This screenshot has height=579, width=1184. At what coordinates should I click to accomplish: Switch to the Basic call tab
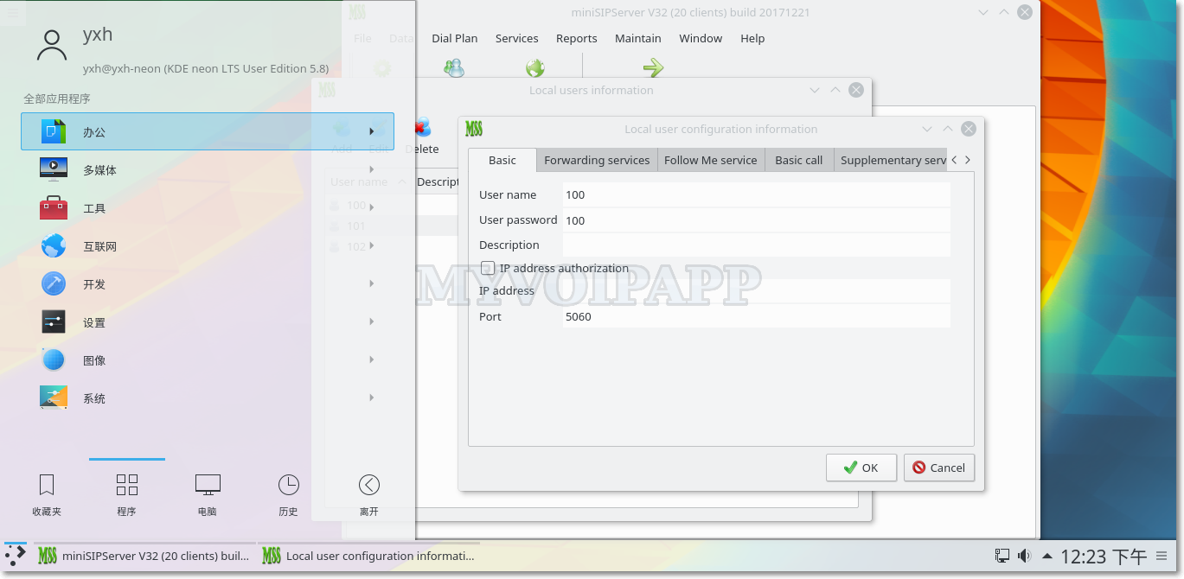pos(799,160)
